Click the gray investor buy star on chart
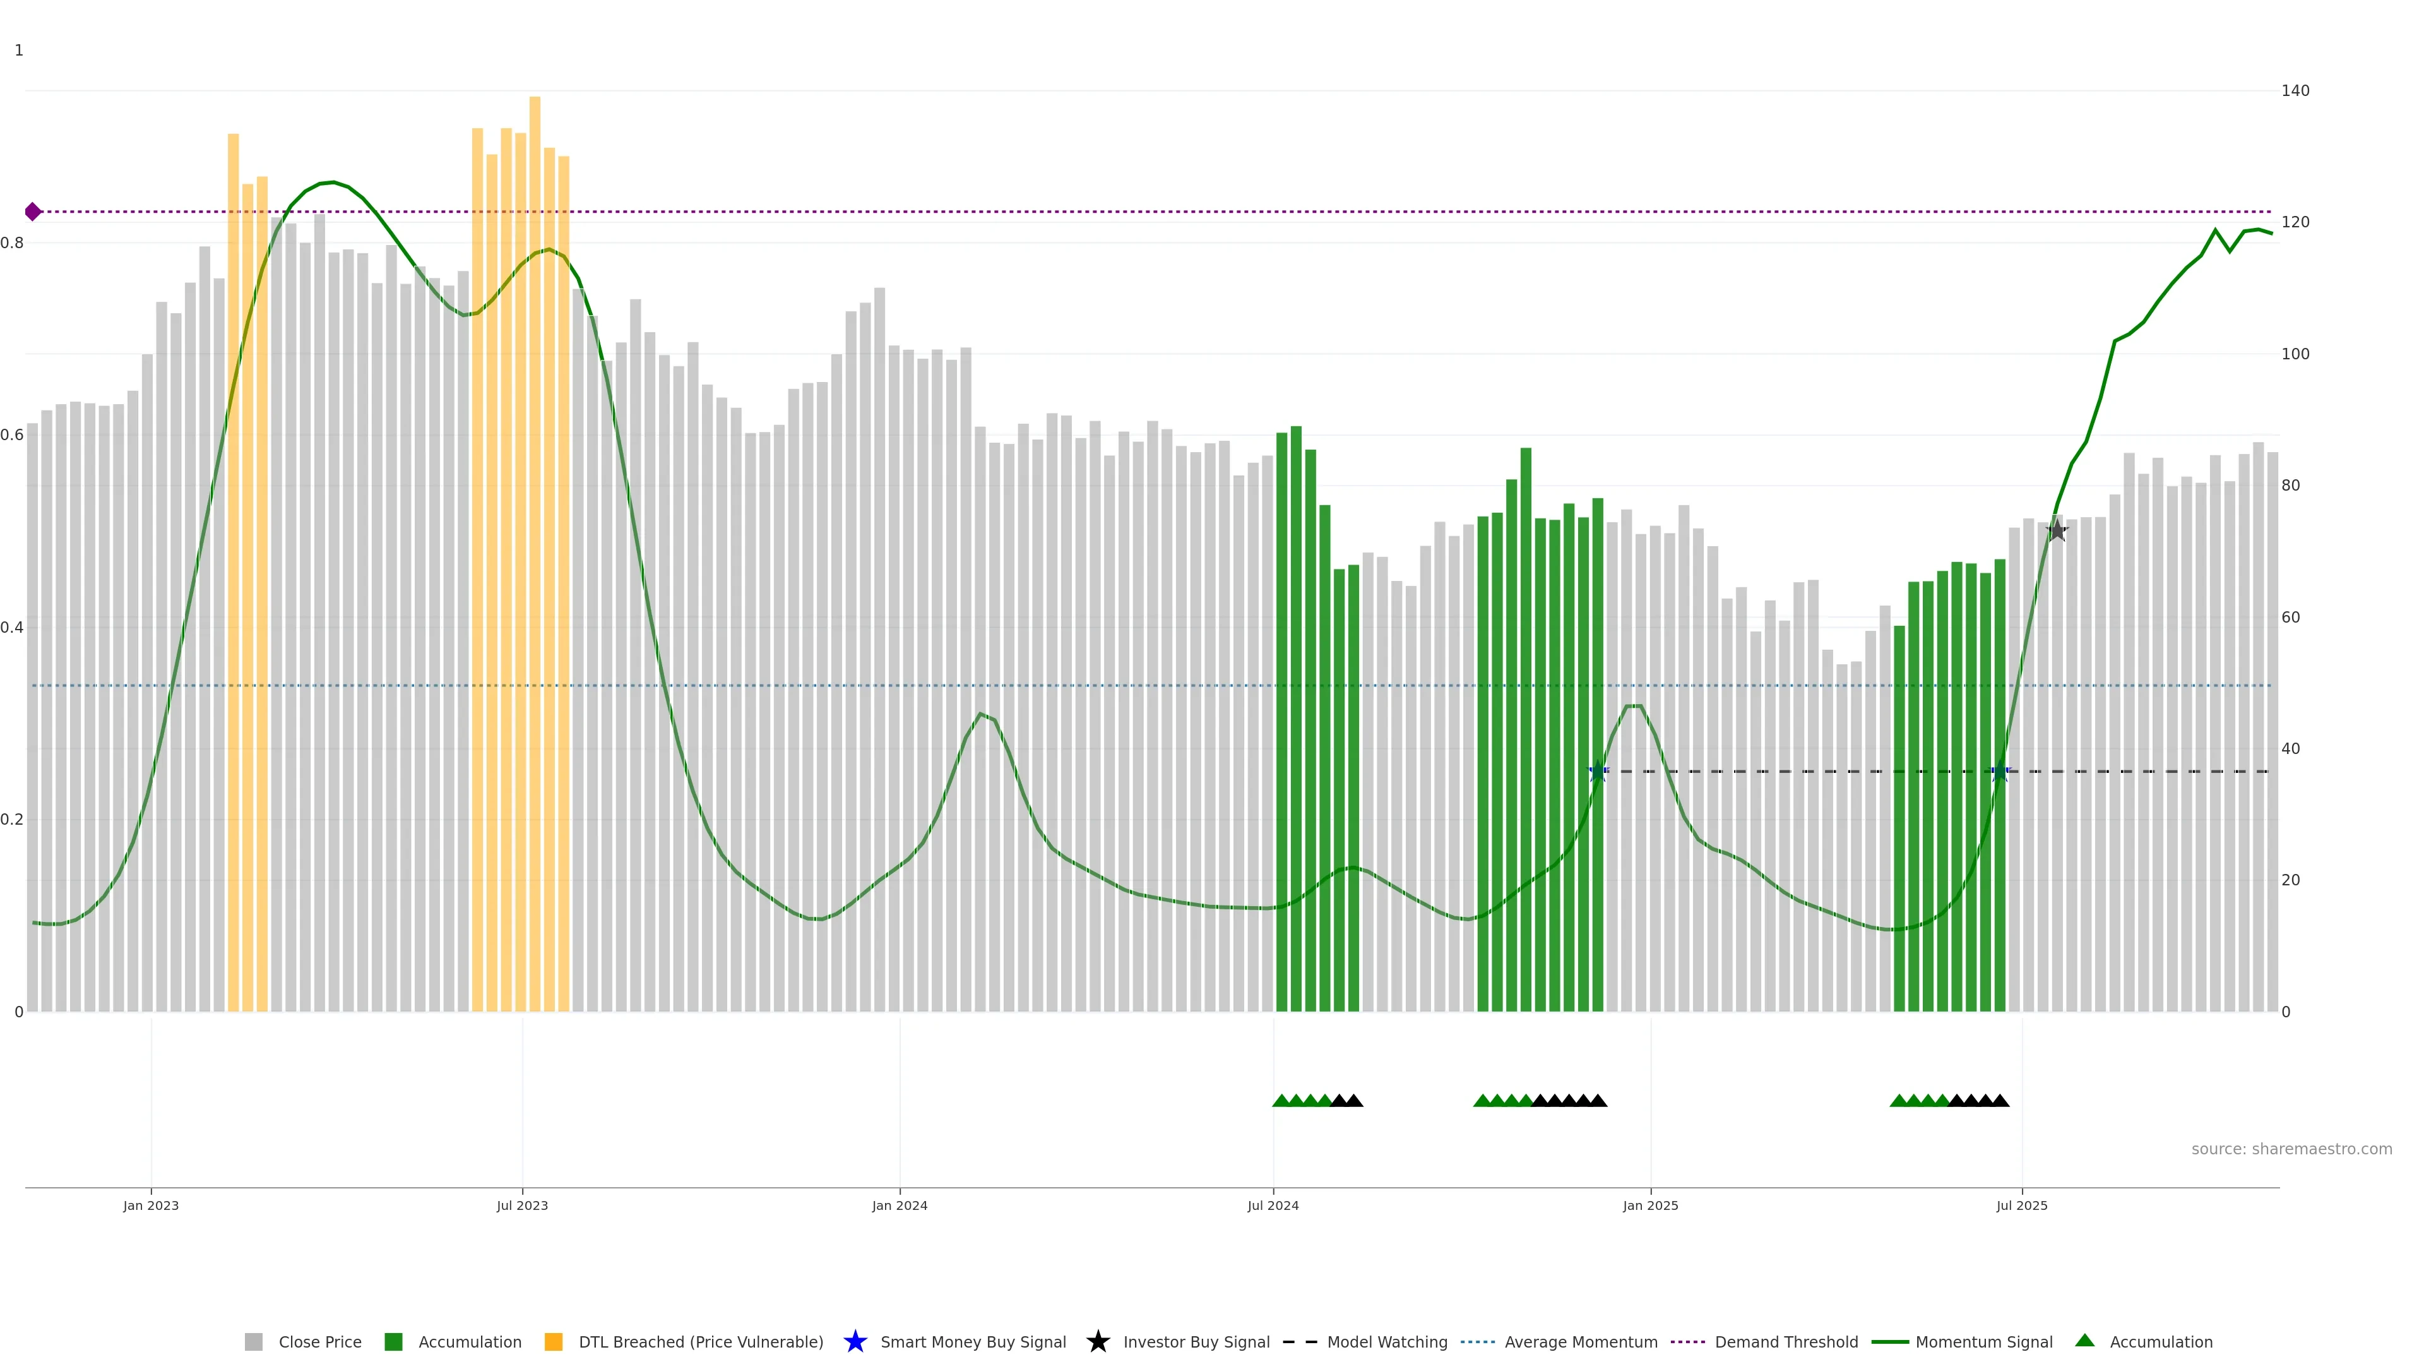The height and width of the screenshot is (1364, 2424). point(2057,531)
